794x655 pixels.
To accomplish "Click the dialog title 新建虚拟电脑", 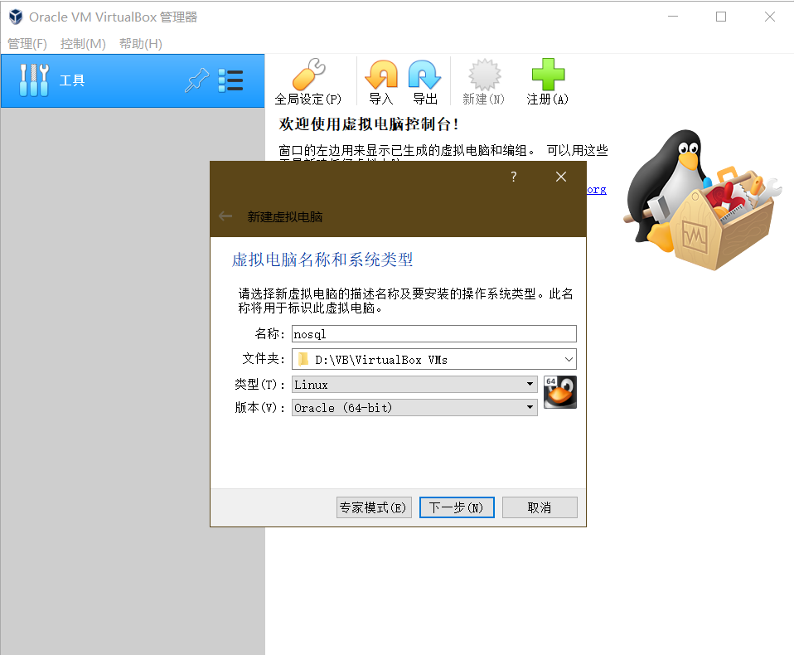I will [x=284, y=217].
